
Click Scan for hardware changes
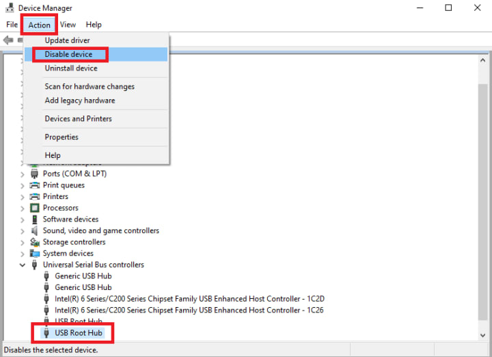point(96,86)
